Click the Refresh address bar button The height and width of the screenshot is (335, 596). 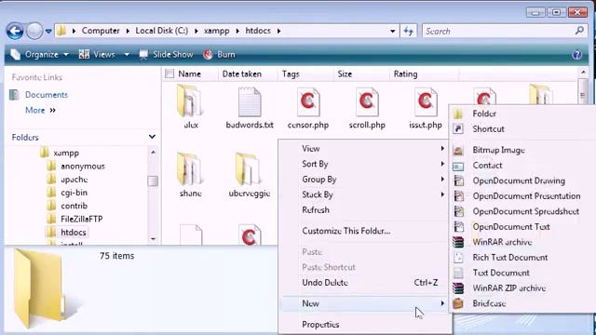pyautogui.click(x=409, y=31)
